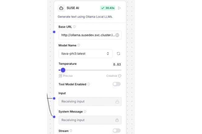Click the SUSE AI component title
Viewport: 202px width, 134px height.
pyautogui.click(x=73, y=8)
